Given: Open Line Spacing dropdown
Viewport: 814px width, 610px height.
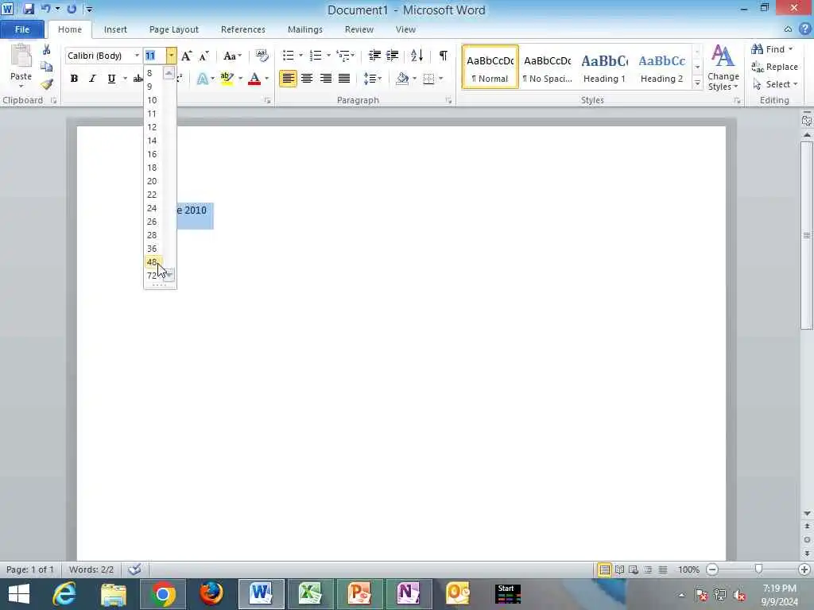Looking at the screenshot, I should pos(373,79).
